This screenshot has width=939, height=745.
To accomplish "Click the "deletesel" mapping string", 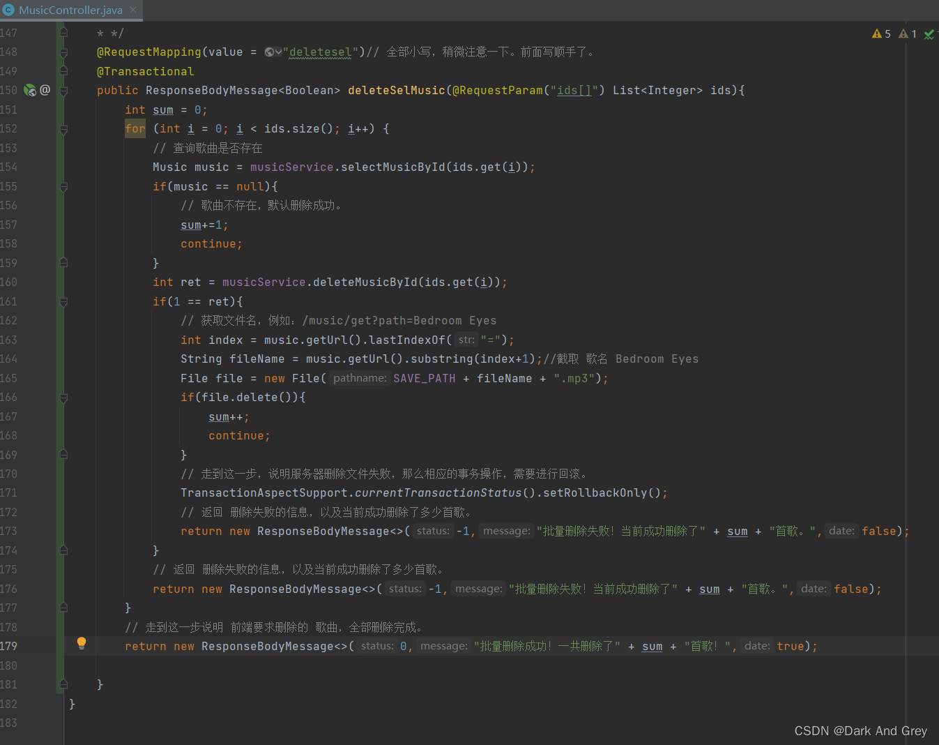I will pyautogui.click(x=320, y=52).
